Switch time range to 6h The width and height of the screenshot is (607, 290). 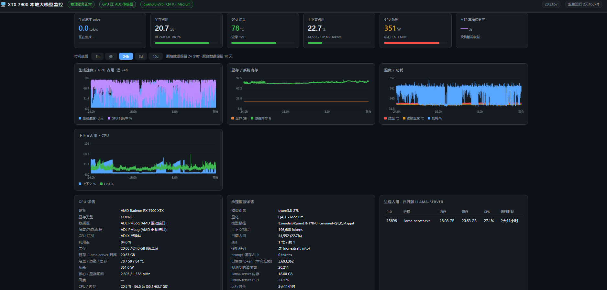point(111,57)
